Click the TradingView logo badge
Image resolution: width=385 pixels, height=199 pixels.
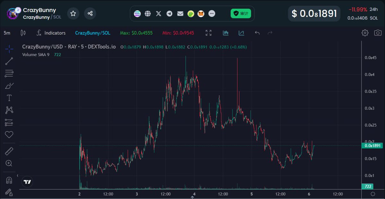(x=28, y=182)
